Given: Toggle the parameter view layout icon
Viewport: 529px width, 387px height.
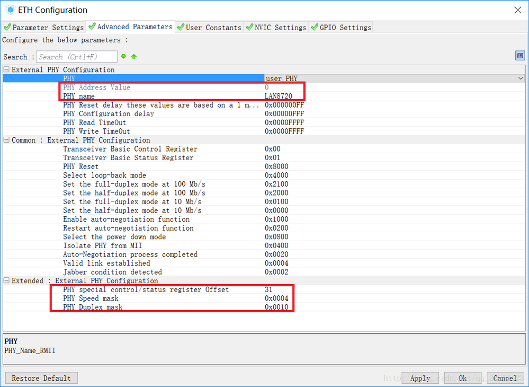Looking at the screenshot, I should pyautogui.click(x=520, y=56).
